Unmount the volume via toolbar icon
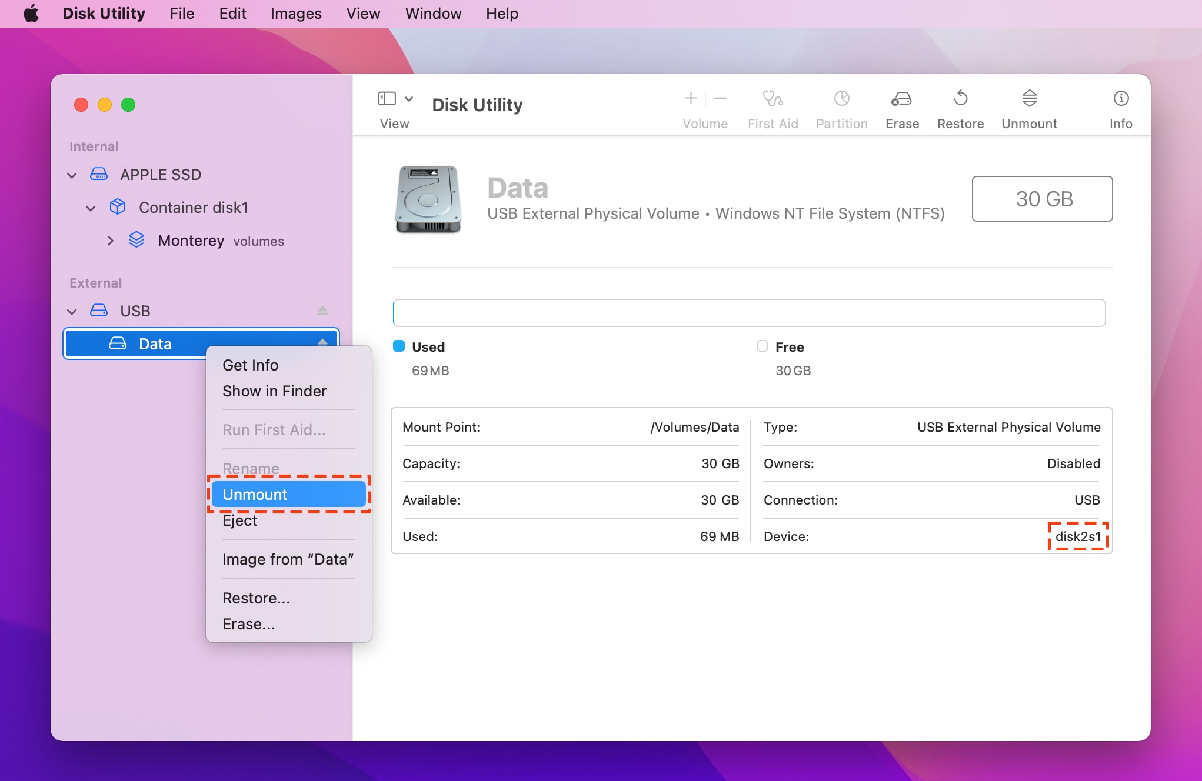1202x781 pixels. coord(1029,108)
